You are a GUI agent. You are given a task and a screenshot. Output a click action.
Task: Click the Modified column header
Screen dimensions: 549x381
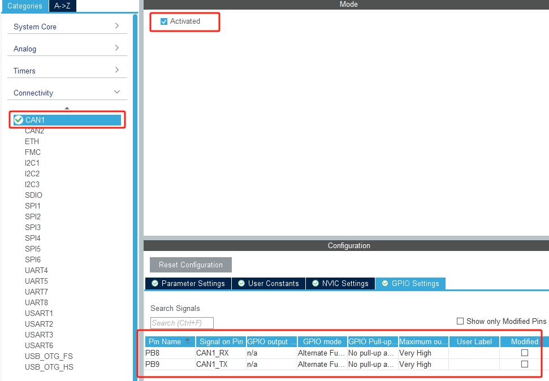525,341
